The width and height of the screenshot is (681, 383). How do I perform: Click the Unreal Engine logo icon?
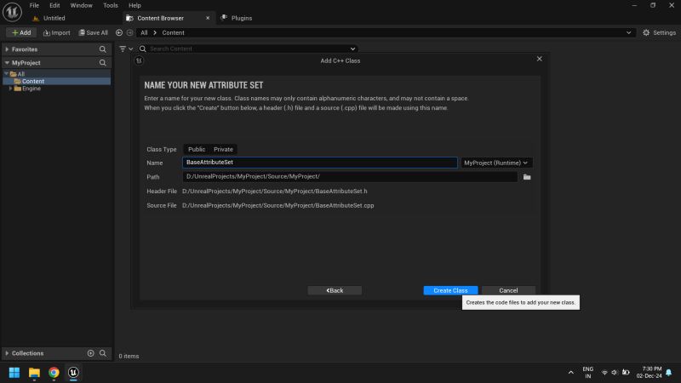pos(12,12)
